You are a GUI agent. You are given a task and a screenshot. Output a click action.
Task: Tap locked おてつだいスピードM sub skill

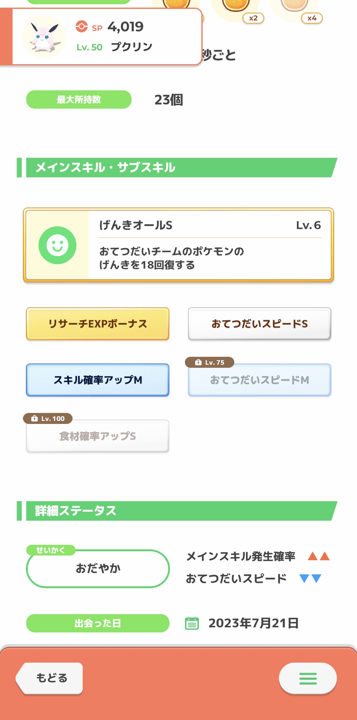click(259, 380)
